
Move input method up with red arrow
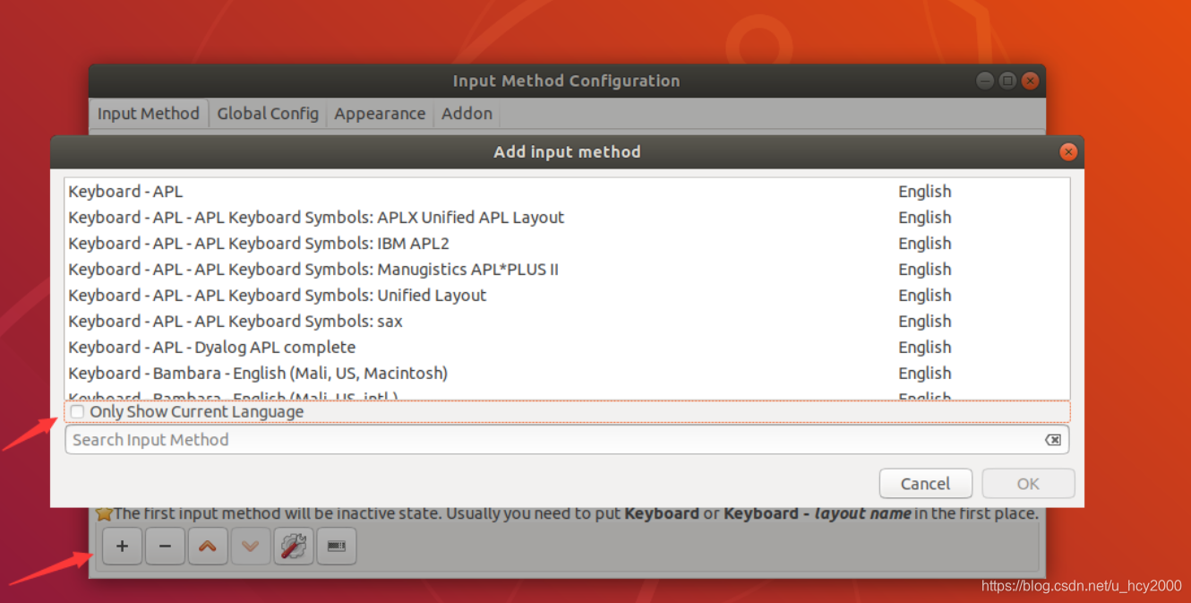pos(208,546)
